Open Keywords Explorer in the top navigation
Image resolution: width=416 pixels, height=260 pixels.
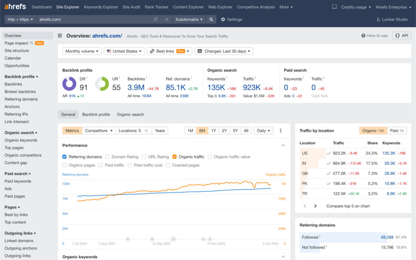click(101, 6)
